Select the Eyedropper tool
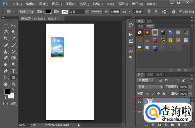 (x=13, y=38)
